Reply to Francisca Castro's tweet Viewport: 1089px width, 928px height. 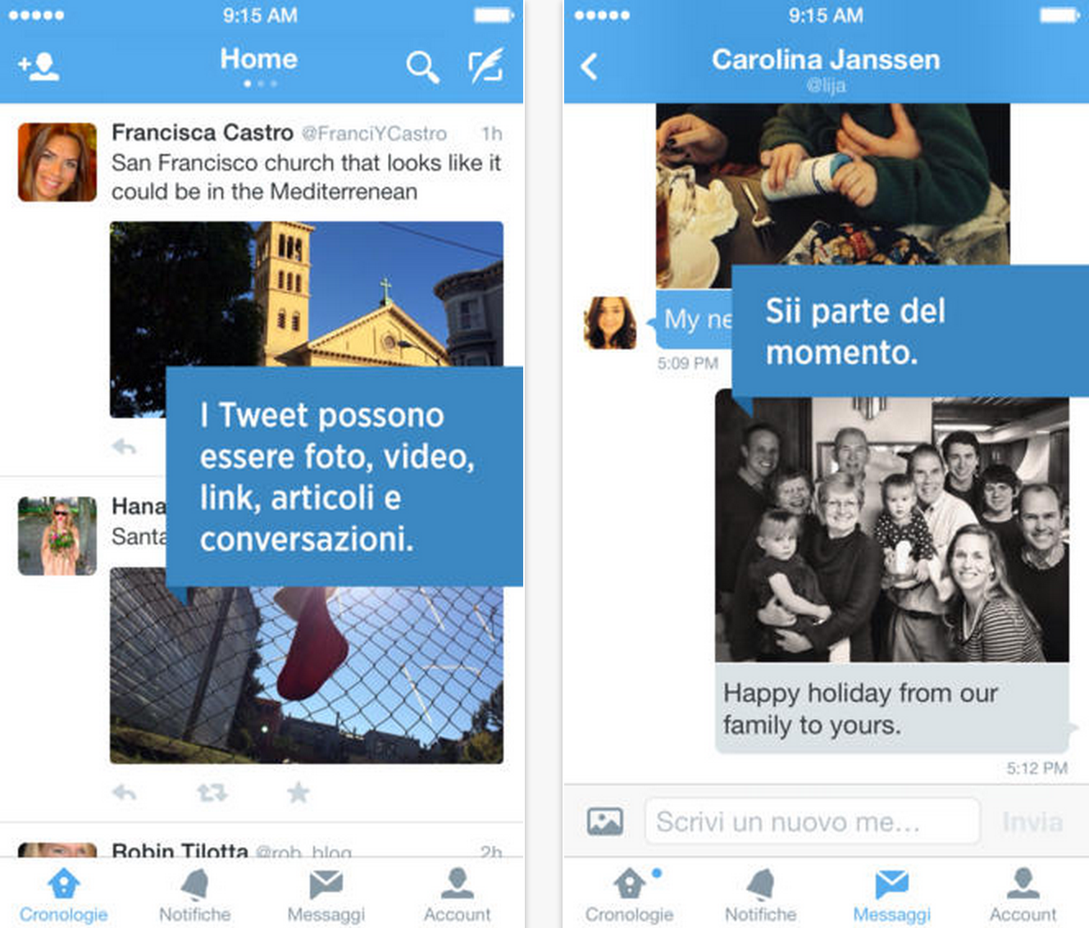click(x=124, y=447)
